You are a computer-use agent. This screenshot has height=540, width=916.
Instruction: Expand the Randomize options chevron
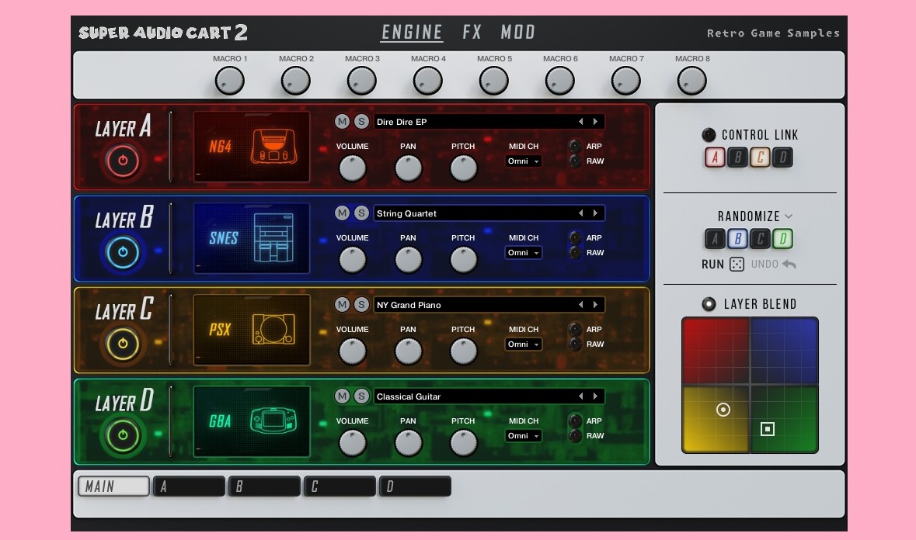[x=789, y=216]
